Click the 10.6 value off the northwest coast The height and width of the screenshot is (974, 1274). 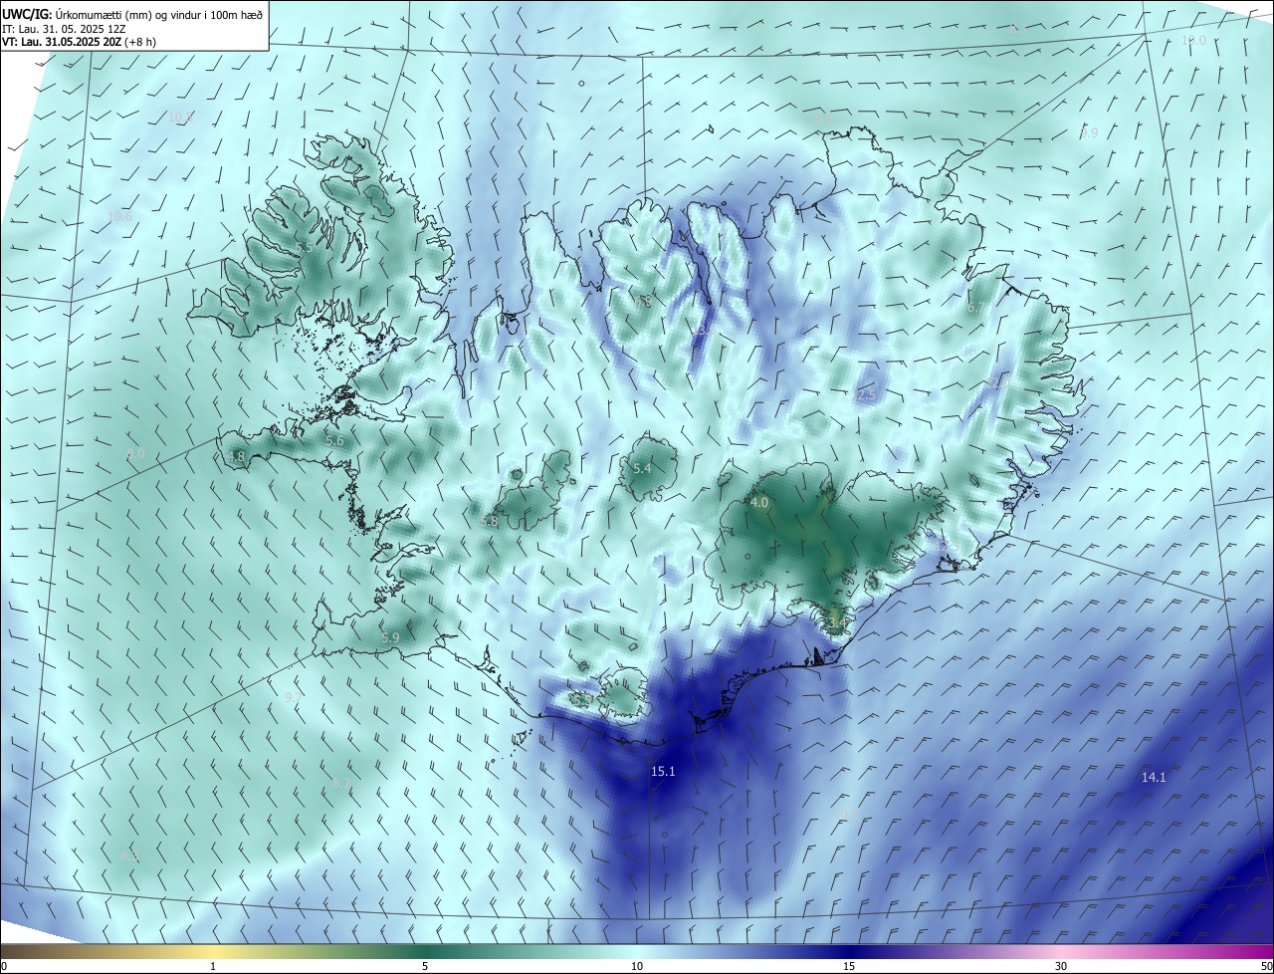119,216
